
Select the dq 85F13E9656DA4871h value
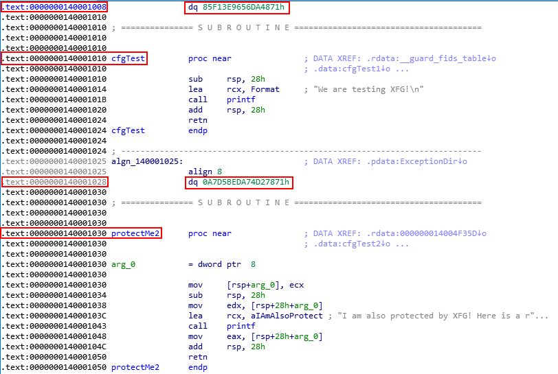pyautogui.click(x=236, y=7)
